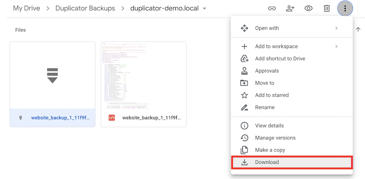Click the Get link icon

272,9
